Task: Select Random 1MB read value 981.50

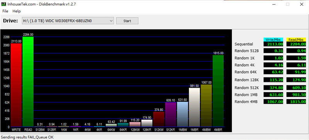Action: 296,95
